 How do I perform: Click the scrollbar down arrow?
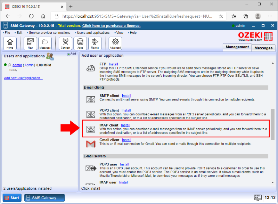click(x=273, y=182)
